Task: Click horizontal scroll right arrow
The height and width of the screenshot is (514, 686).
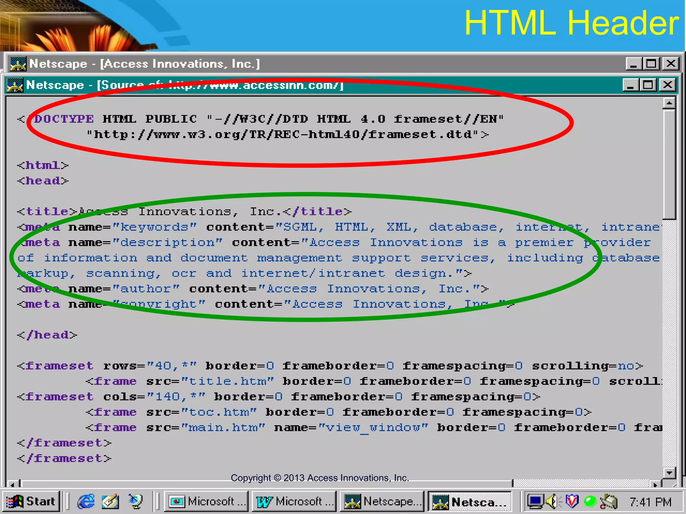Action: [655, 484]
